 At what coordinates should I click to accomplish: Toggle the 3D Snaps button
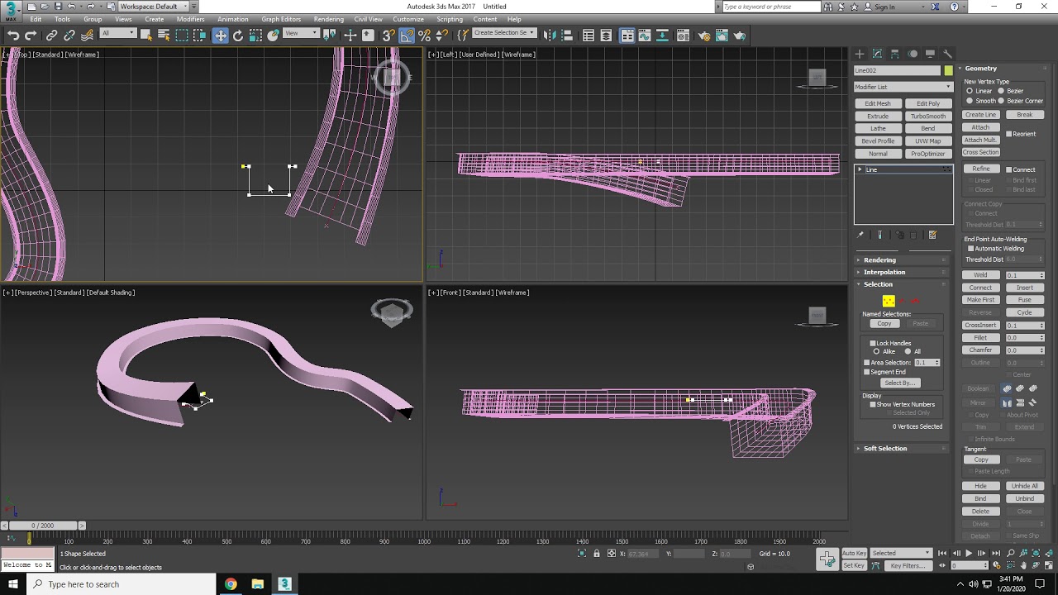point(388,36)
